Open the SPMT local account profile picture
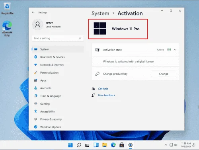The image size is (199, 150). pyautogui.click(x=38, y=25)
